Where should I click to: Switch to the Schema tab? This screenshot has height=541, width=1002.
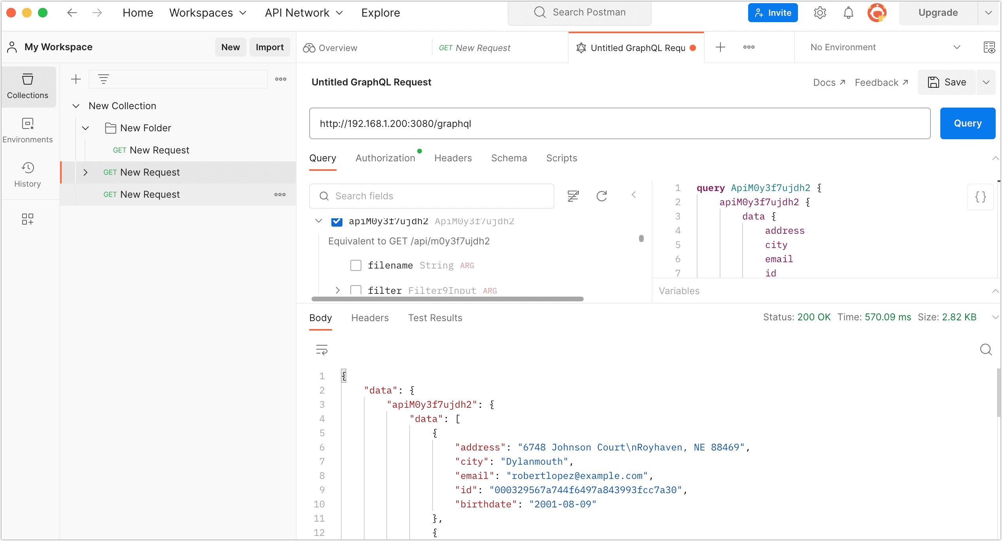click(x=509, y=158)
